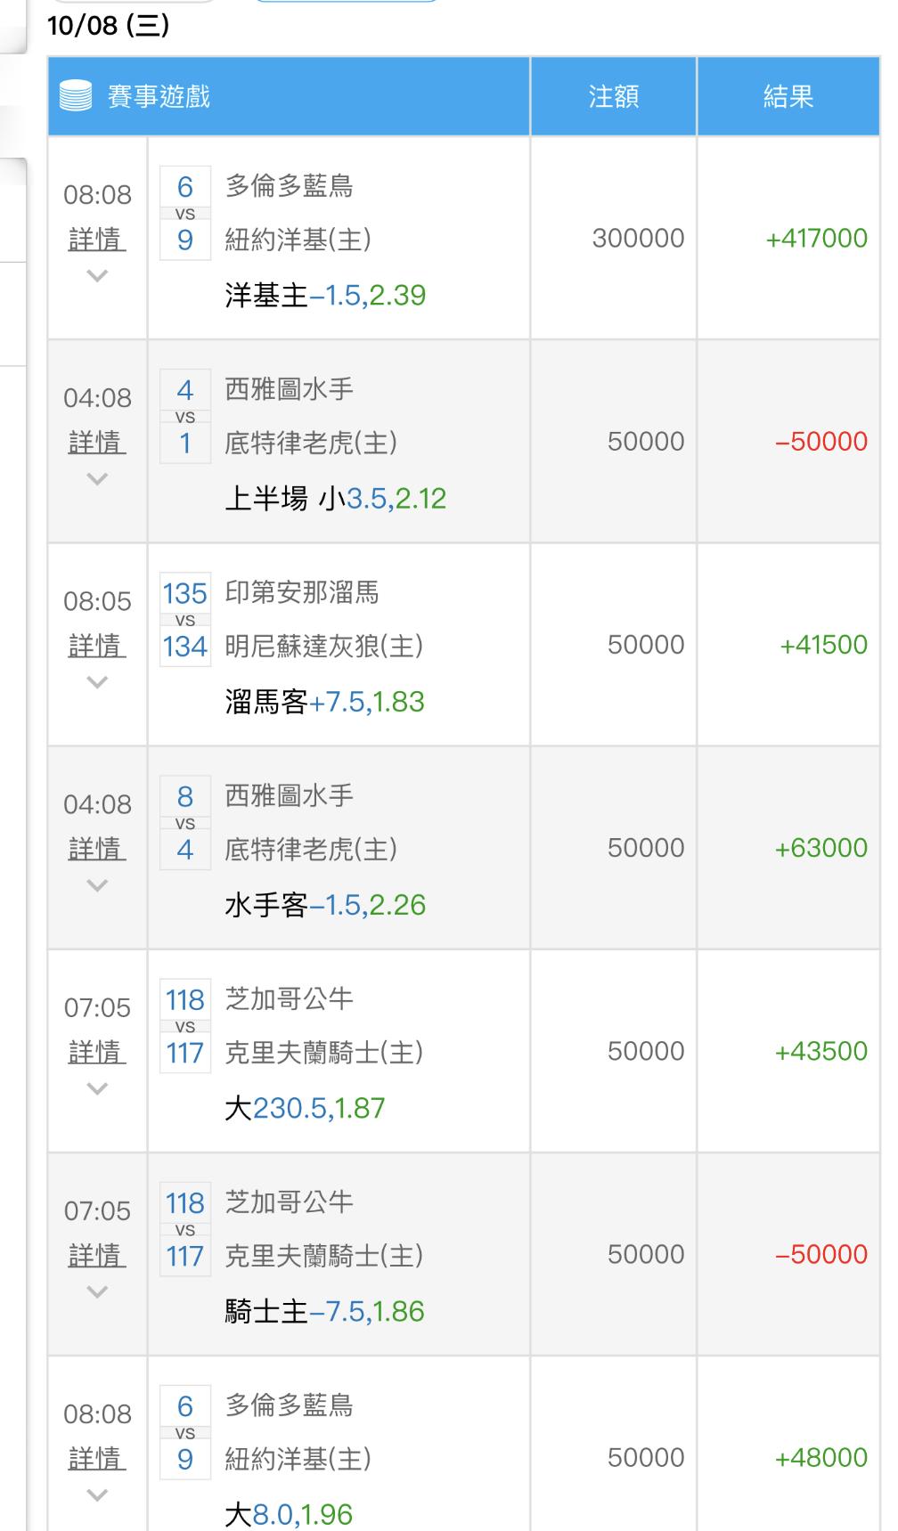Open 詳情 for 大8.0 Blue Jays bet
898x1531 pixels.
pyautogui.click(x=97, y=1458)
